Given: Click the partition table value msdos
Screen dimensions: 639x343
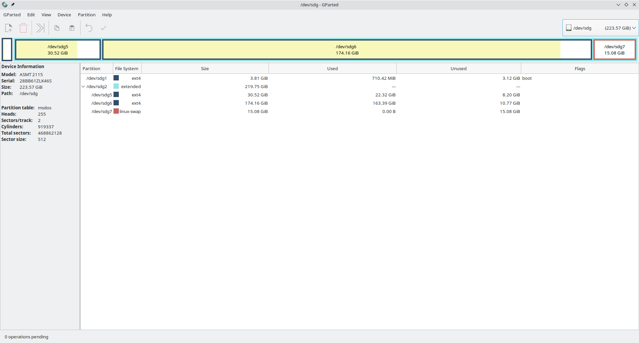Looking at the screenshot, I should [45, 108].
